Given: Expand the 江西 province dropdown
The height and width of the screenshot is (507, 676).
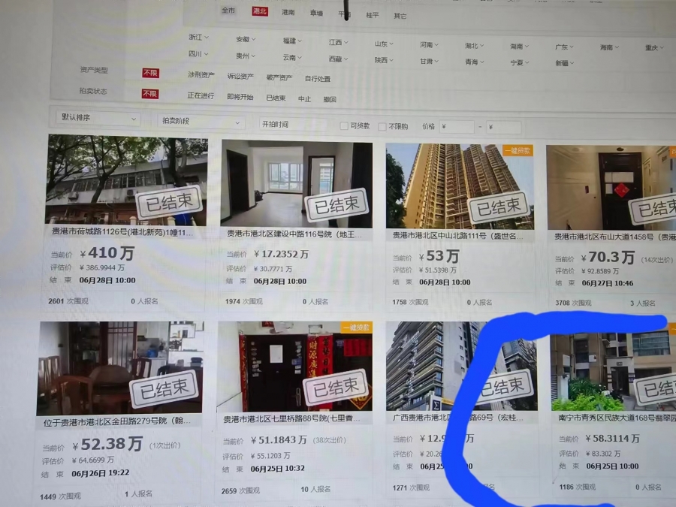Looking at the screenshot, I should point(339,42).
